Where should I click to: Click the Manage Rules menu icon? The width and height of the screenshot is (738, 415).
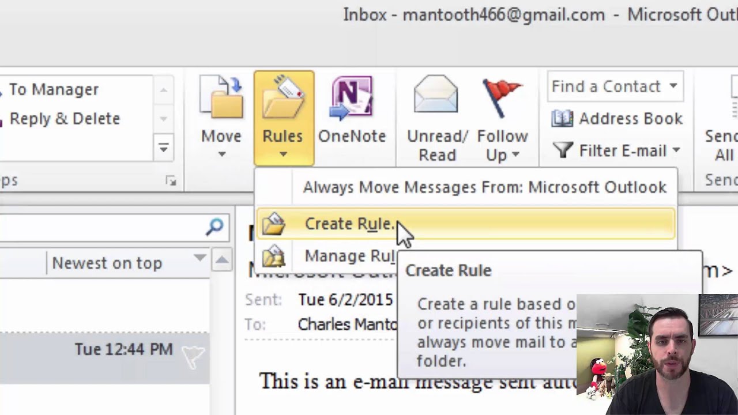tap(273, 256)
